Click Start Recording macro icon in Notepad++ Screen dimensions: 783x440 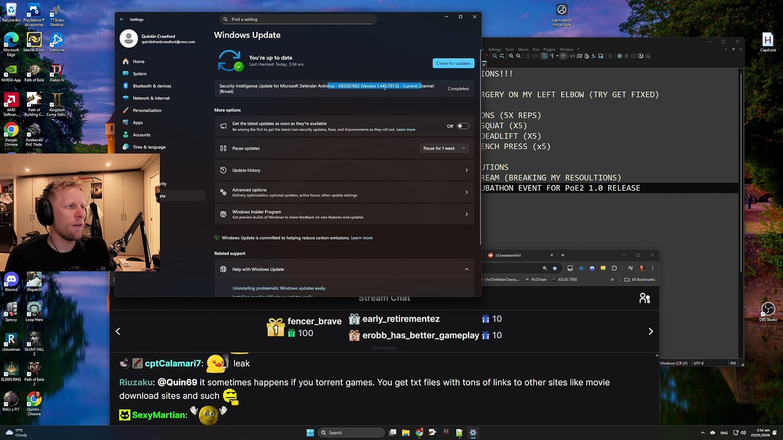(x=620, y=56)
